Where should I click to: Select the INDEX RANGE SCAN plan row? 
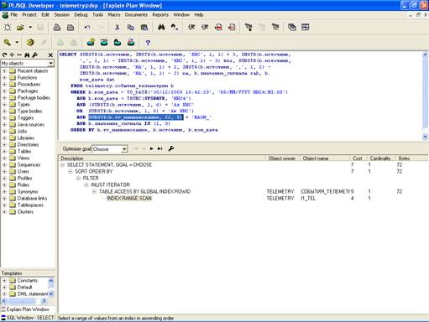pyautogui.click(x=129, y=198)
